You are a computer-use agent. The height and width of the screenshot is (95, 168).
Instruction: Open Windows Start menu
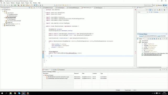[2, 93]
